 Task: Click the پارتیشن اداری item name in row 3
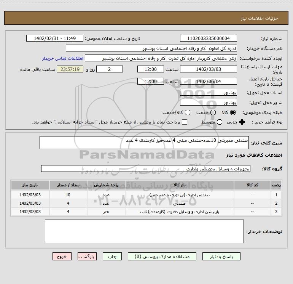point(179,212)
